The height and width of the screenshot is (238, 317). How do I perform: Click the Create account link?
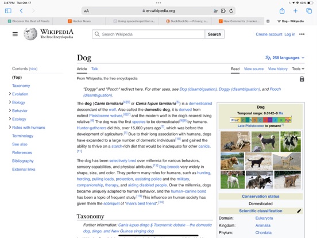tap(269, 34)
